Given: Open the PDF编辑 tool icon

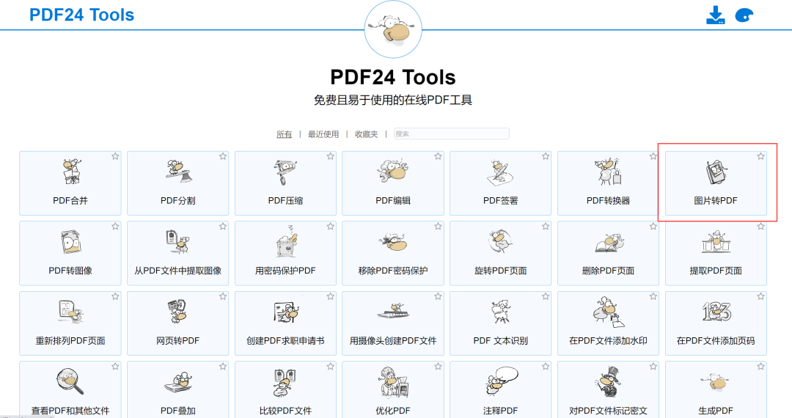Looking at the screenshot, I should pos(393,171).
